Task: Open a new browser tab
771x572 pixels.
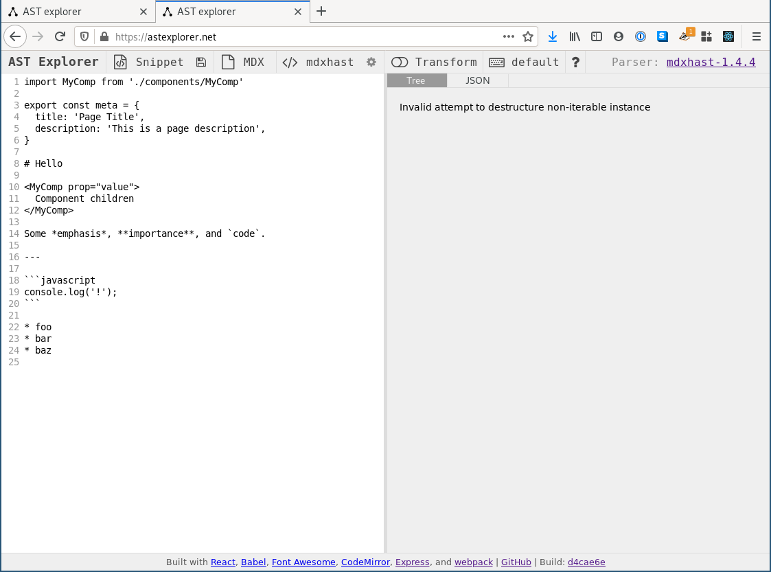Action: coord(321,11)
